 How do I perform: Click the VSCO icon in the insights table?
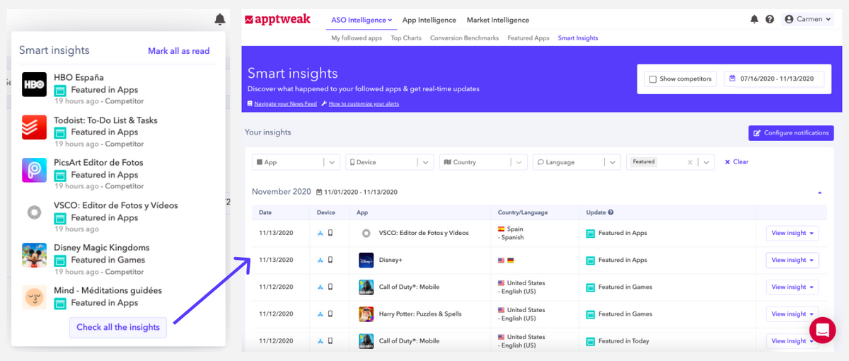[366, 233]
